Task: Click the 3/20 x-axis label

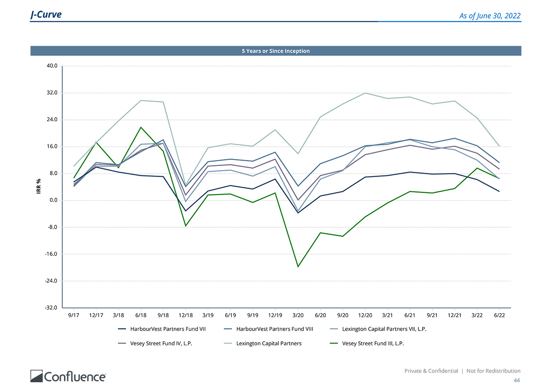Action: point(298,315)
